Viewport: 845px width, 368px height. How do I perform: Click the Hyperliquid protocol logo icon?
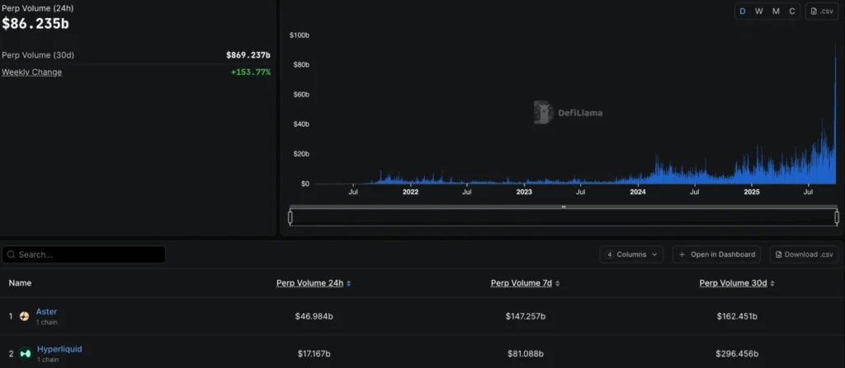point(26,353)
